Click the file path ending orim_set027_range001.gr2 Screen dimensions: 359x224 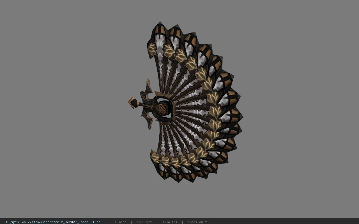pos(54,222)
